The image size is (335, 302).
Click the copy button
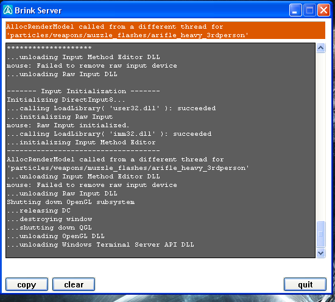pos(27,284)
